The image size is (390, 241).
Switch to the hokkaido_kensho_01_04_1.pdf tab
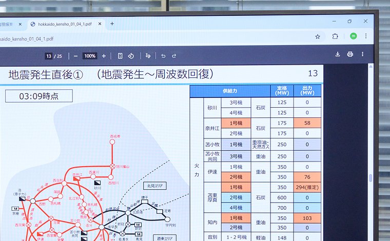click(64, 24)
